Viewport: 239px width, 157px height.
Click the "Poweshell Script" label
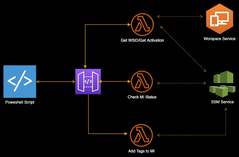coord(20,102)
